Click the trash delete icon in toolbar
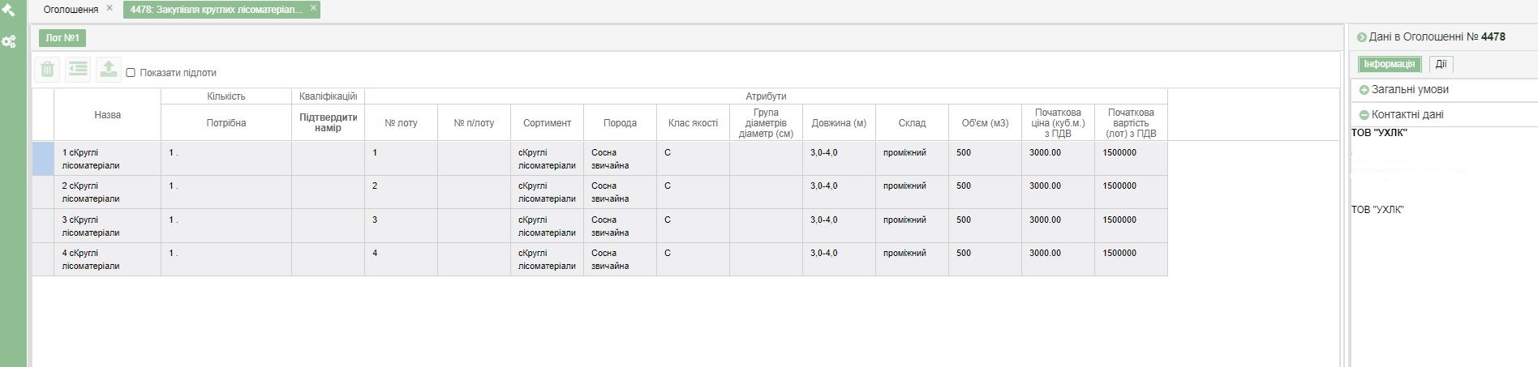This screenshot has width=1538, height=367. click(47, 70)
